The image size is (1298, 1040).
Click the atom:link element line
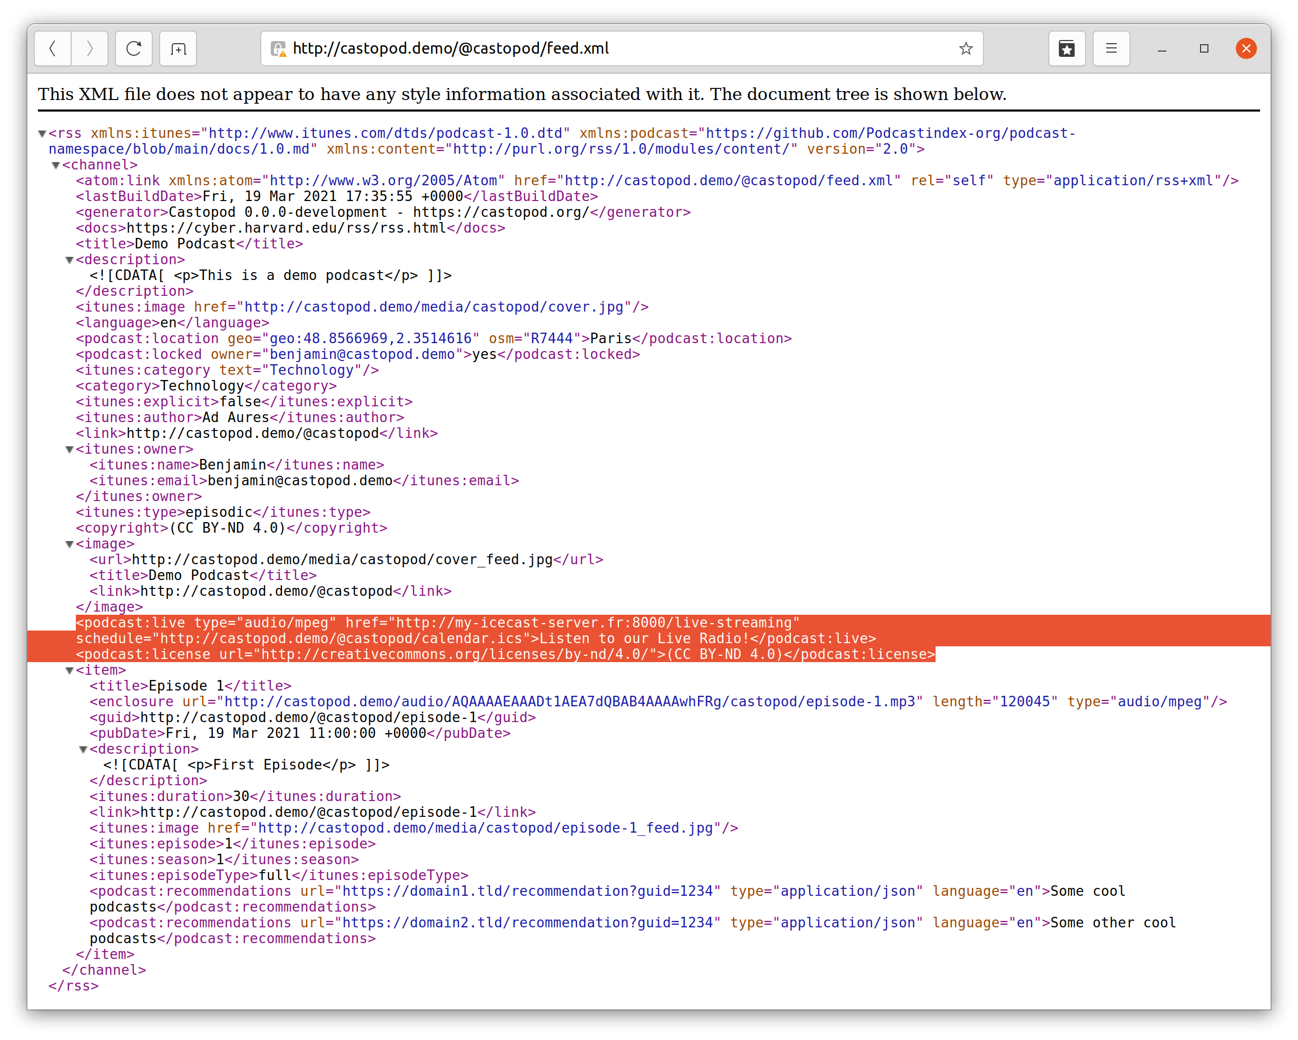coord(657,181)
